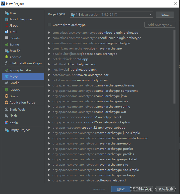Click the Spring leaf icon

pyautogui.click(x=7, y=44)
